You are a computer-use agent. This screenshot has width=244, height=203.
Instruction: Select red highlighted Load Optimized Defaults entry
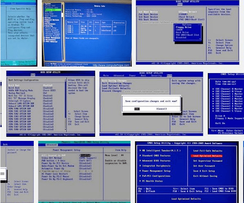(207, 156)
